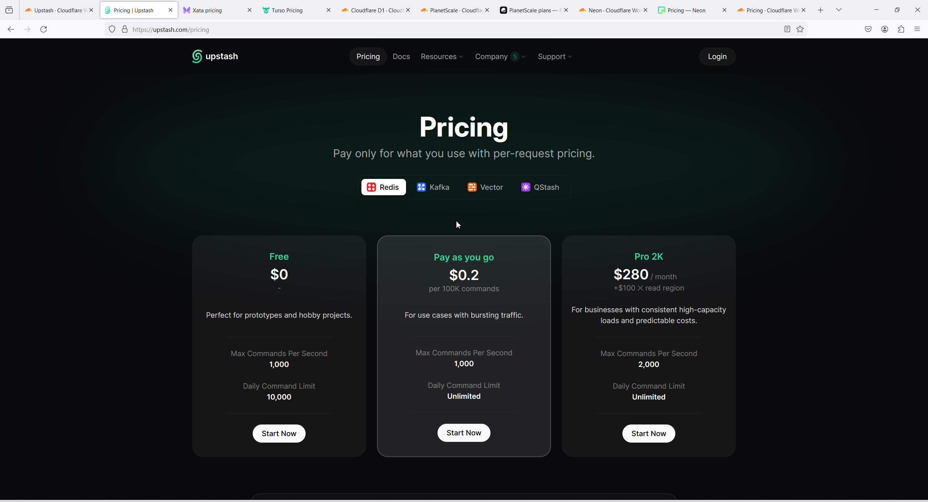
Task: Switch pricing to Kafka
Action: click(433, 187)
